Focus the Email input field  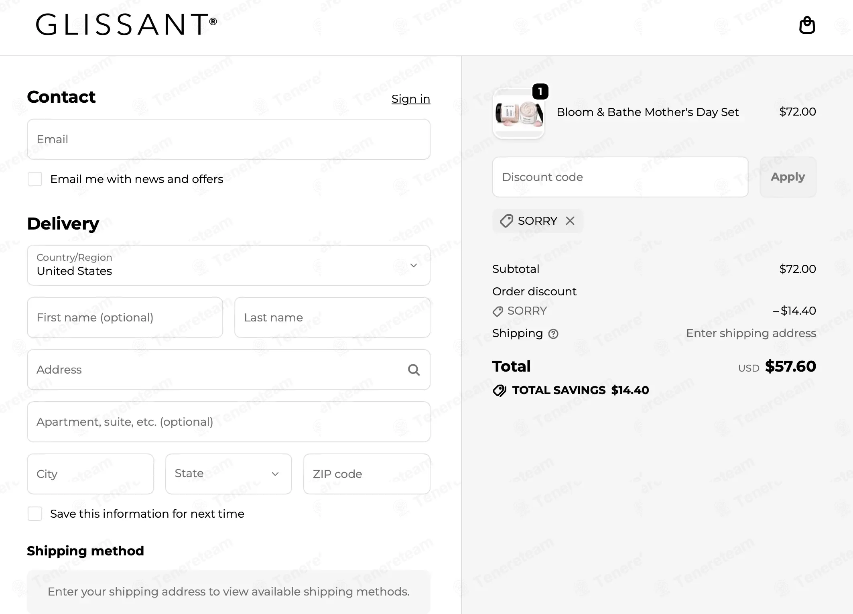point(228,139)
